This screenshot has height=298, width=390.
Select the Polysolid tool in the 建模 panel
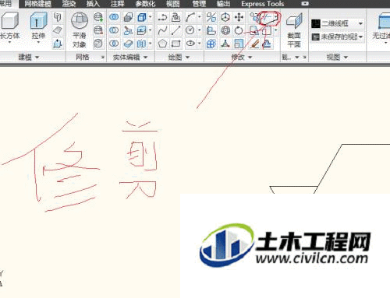click(58, 17)
